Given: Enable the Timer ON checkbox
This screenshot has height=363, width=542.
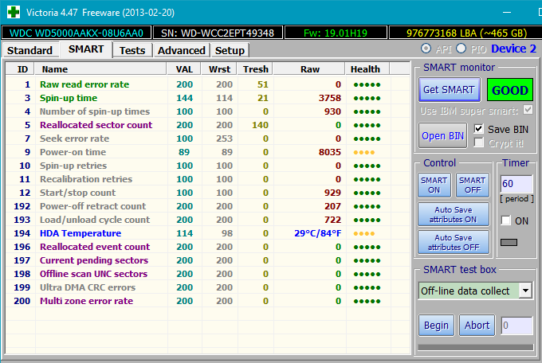Looking at the screenshot, I should (505, 221).
